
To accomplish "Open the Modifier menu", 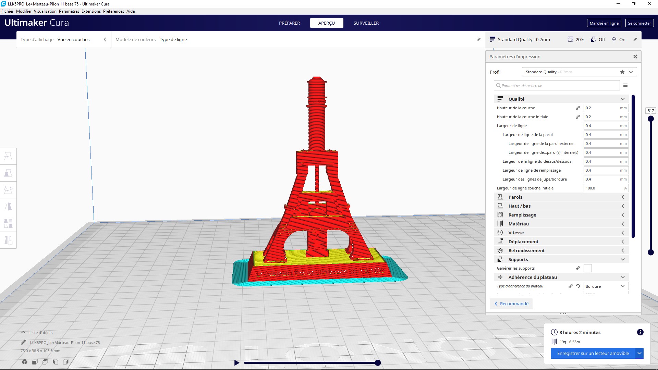I will (x=24, y=11).
